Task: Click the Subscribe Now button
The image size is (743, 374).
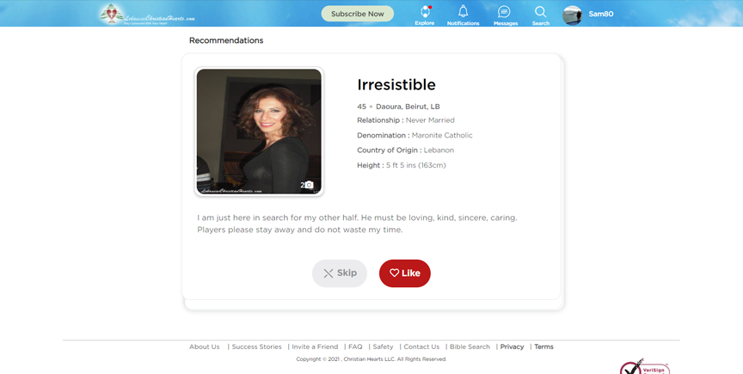Action: click(357, 14)
